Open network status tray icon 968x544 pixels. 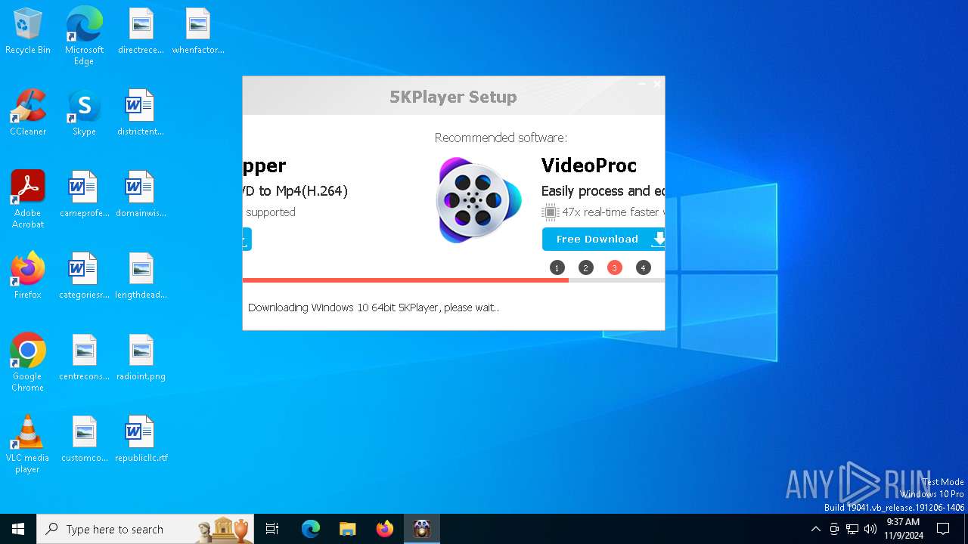(x=852, y=529)
